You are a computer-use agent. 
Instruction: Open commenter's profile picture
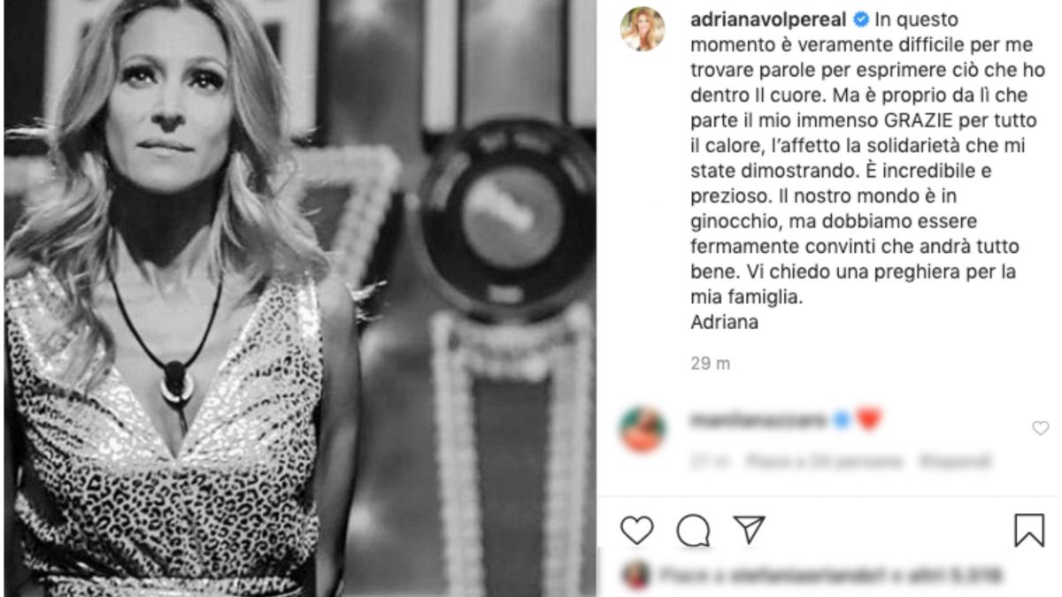[x=643, y=429]
